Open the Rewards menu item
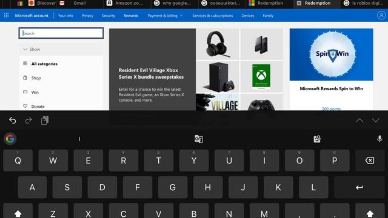Viewport: 388px width, 218px height. (131, 16)
